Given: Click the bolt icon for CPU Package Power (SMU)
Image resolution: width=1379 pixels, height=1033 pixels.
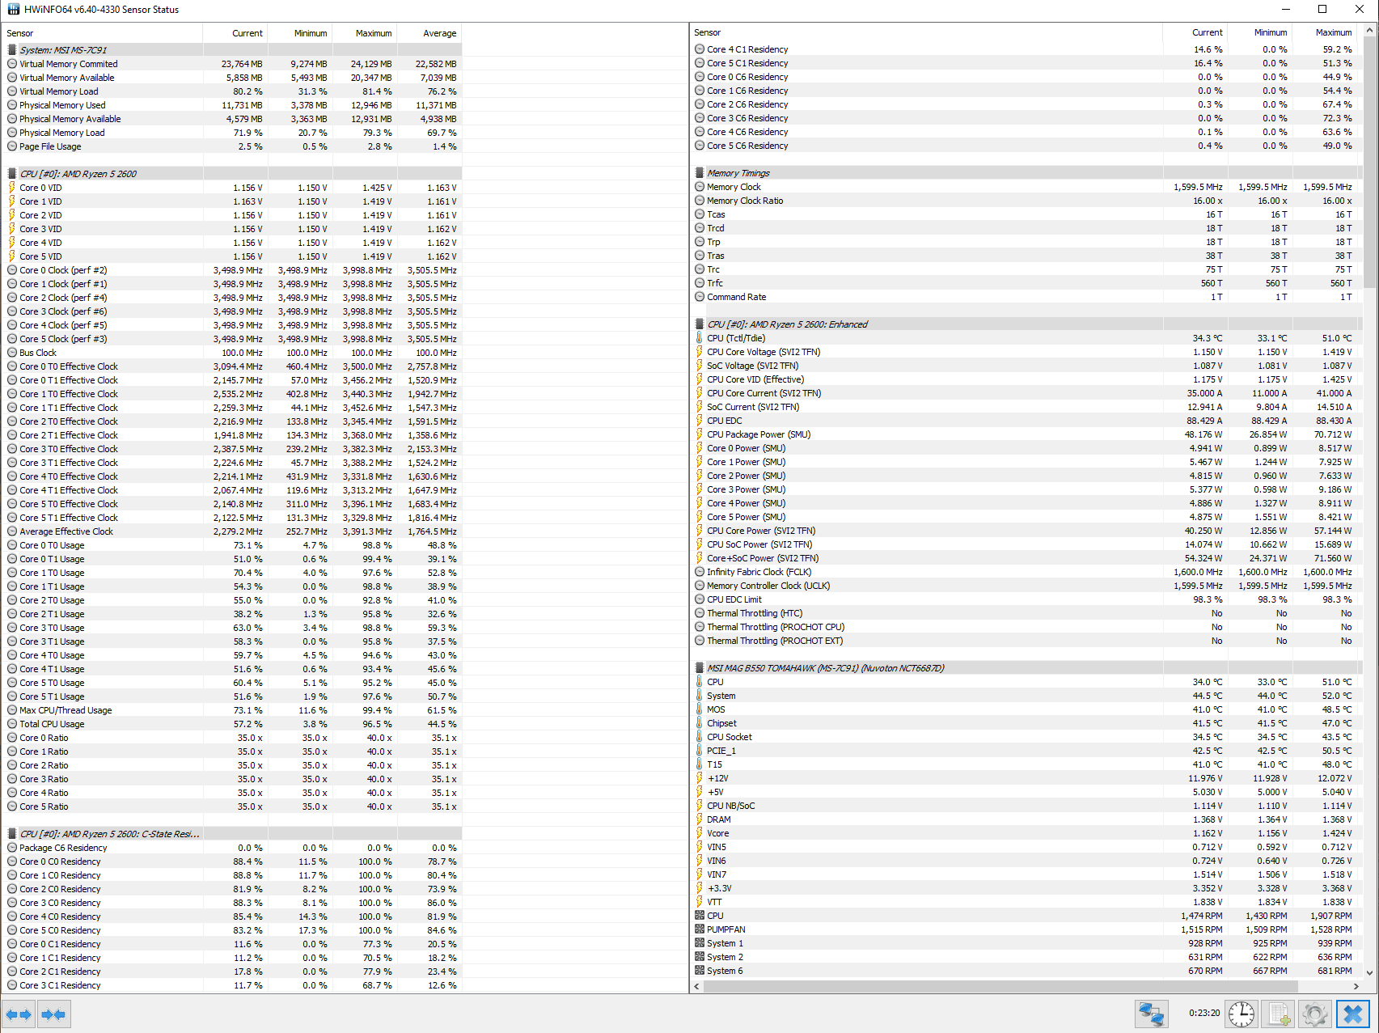Looking at the screenshot, I should pyautogui.click(x=700, y=434).
